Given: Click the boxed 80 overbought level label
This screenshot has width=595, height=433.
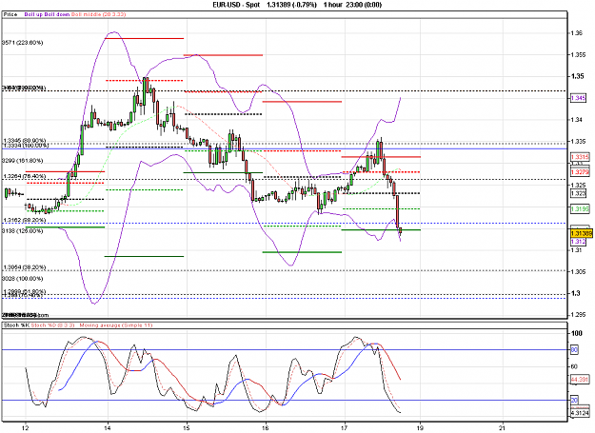Looking at the screenshot, I should click(x=574, y=349).
